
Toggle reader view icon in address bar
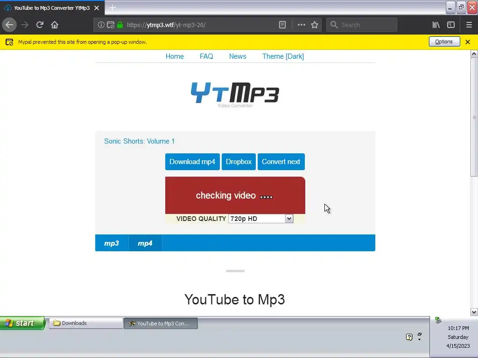coord(282,25)
